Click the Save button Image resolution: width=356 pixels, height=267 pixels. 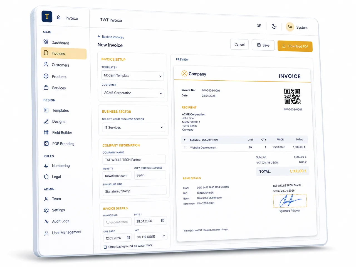coord(263,45)
